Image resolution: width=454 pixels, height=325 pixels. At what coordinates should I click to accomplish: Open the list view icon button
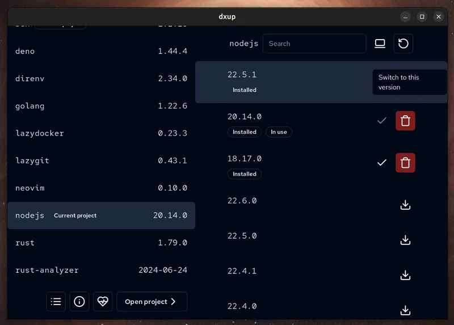point(56,302)
